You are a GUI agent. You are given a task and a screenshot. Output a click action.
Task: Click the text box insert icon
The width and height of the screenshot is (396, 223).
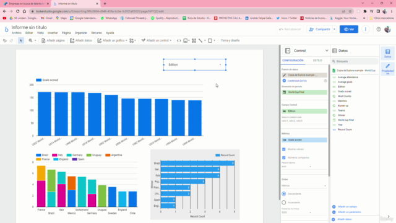[194, 40]
